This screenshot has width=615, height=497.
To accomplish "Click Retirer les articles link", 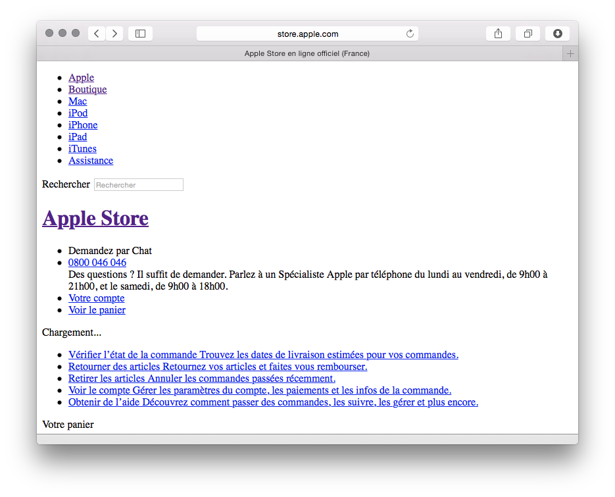I will (202, 378).
